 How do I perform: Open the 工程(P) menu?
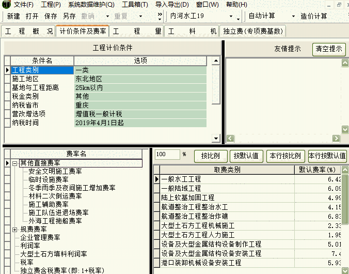51,5
